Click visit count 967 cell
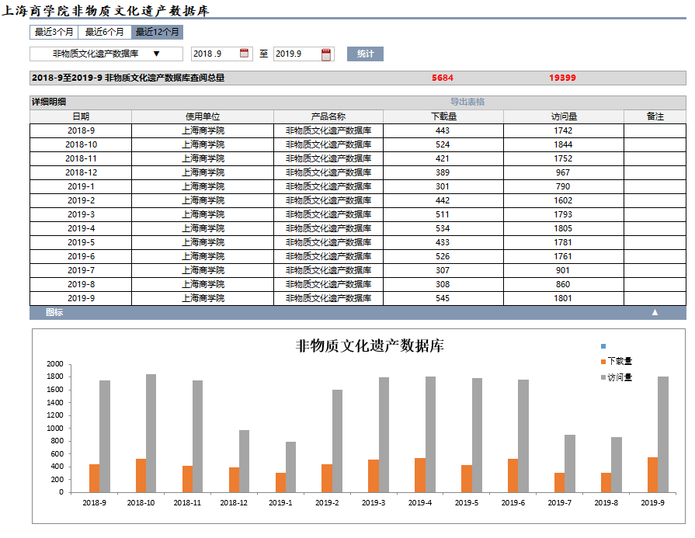The width and height of the screenshot is (695, 538). pyautogui.click(x=563, y=172)
